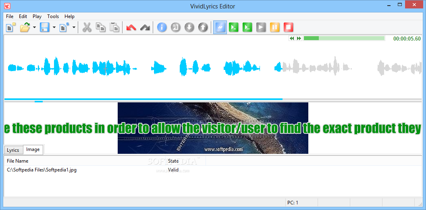Open the Edit menu
This screenshot has width=426, height=210.
[23, 16]
